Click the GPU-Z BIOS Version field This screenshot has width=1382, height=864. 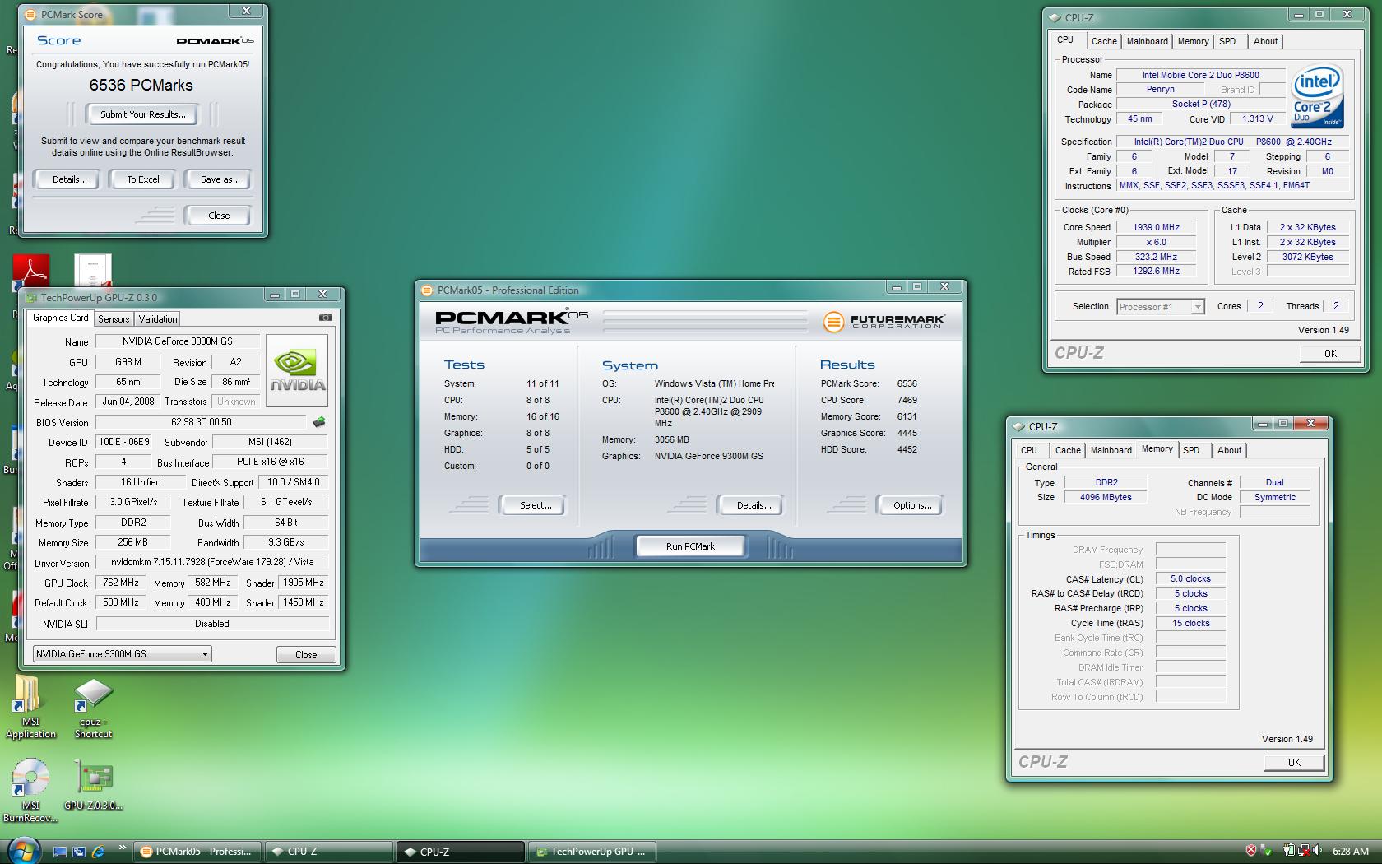pyautogui.click(x=201, y=422)
